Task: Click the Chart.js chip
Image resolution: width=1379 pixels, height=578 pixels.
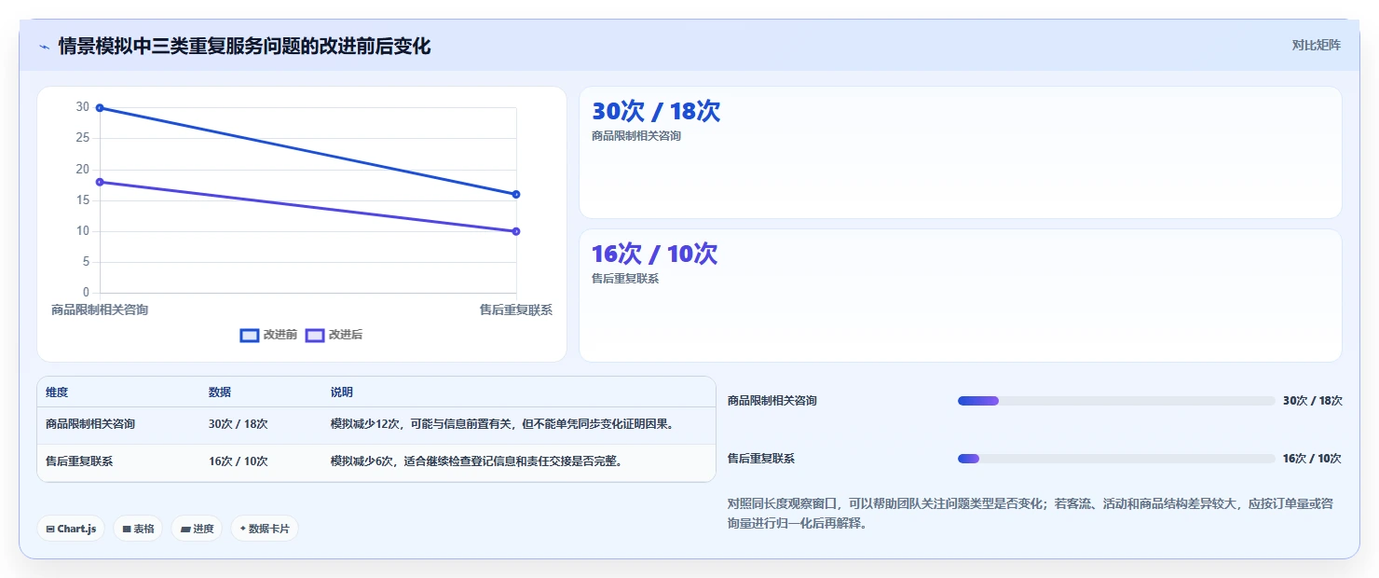Action: (x=72, y=529)
